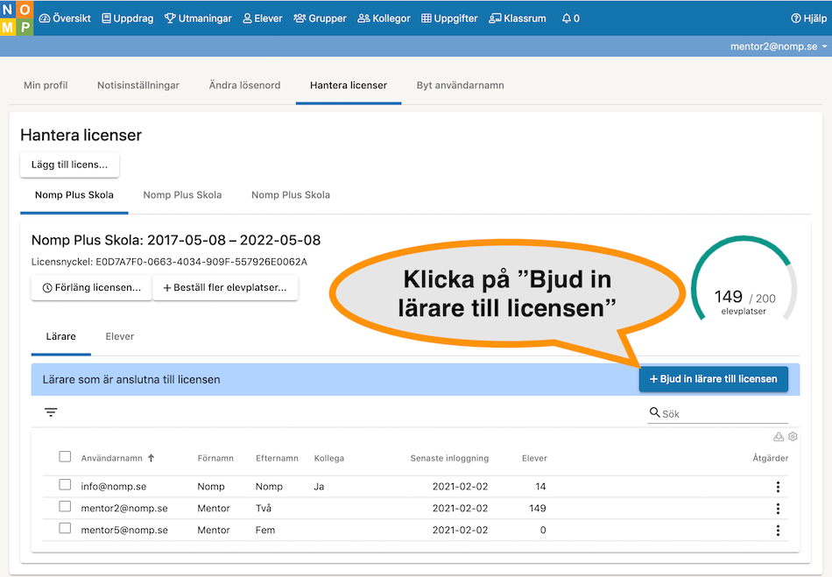The width and height of the screenshot is (832, 577).
Task: Open Uppdrag in the navigation bar
Action: point(127,18)
